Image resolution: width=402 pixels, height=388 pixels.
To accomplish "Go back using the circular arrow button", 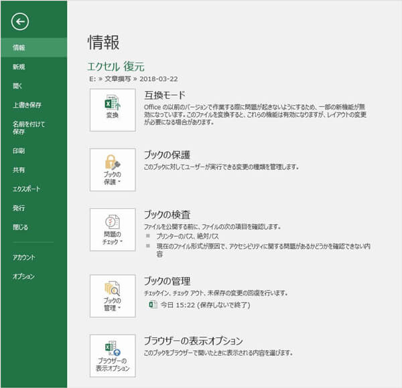I will [x=20, y=22].
